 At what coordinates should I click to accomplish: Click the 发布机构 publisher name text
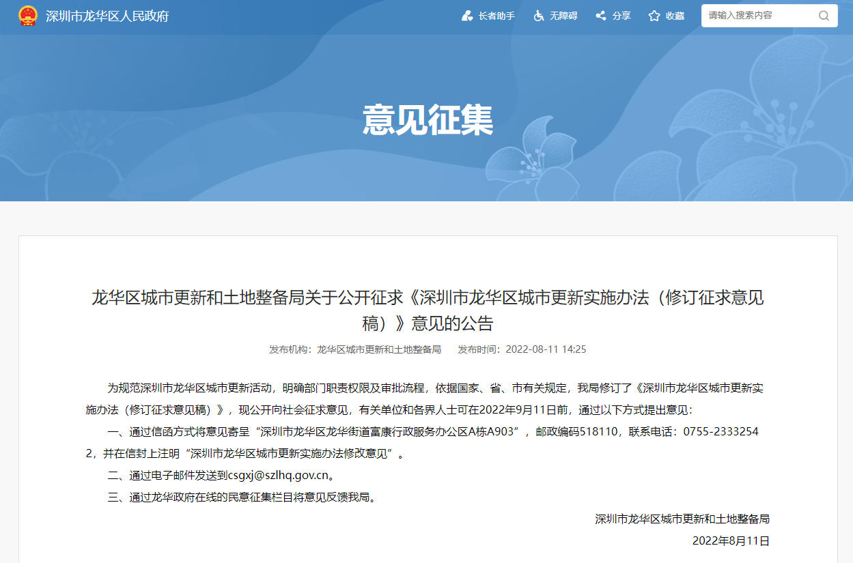[x=378, y=349]
